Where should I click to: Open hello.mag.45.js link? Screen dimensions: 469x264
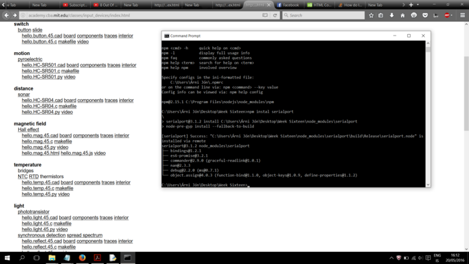coord(76,153)
